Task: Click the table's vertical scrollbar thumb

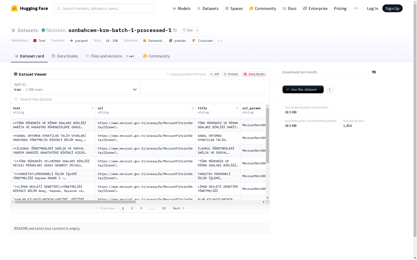Action: [x=267, y=135]
